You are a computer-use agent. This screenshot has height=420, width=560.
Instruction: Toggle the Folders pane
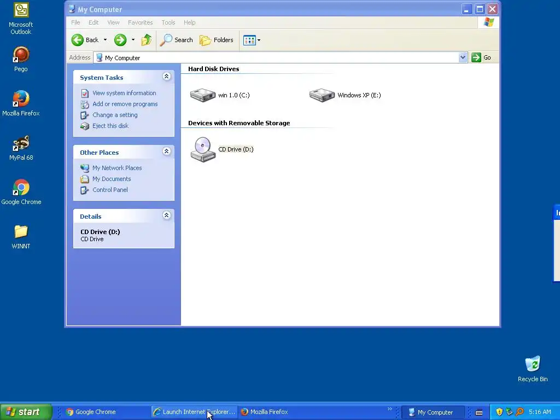click(x=216, y=40)
